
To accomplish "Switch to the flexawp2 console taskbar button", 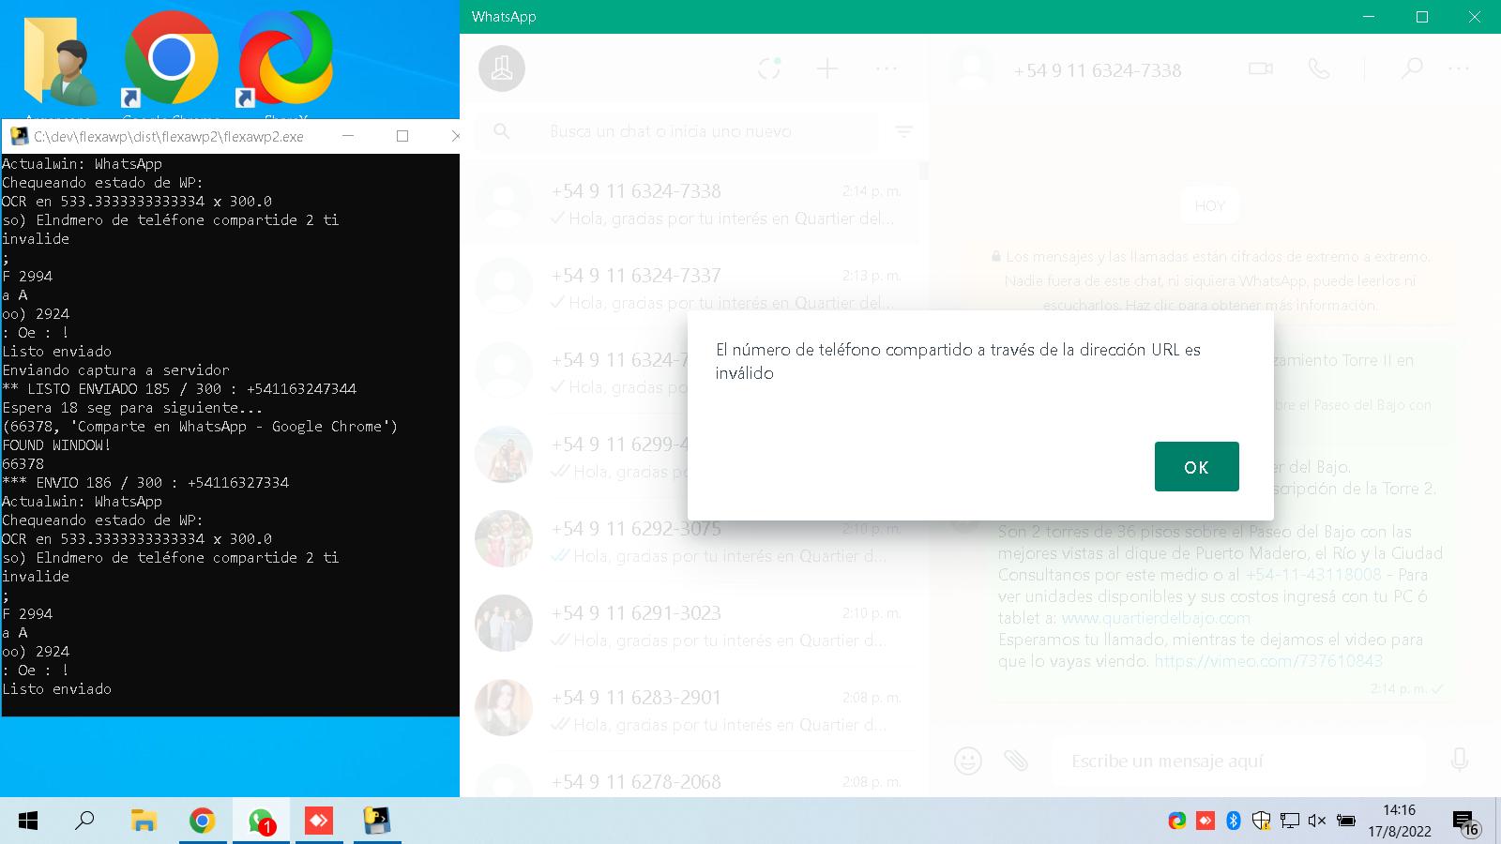I will click(x=377, y=821).
